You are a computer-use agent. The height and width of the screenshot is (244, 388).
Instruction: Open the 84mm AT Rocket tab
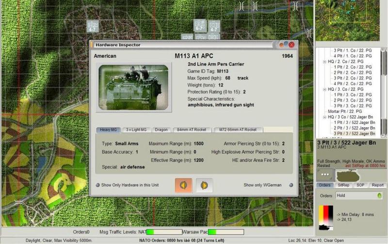coord(192,130)
